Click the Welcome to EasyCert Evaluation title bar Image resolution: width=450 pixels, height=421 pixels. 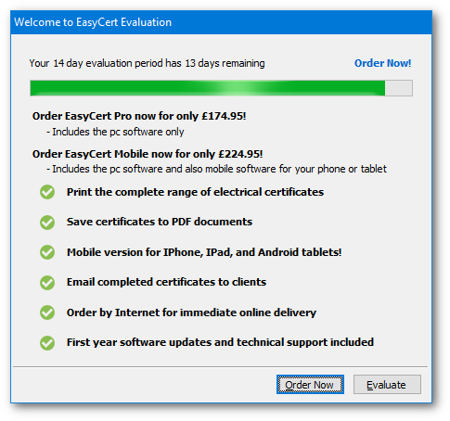coord(221,22)
